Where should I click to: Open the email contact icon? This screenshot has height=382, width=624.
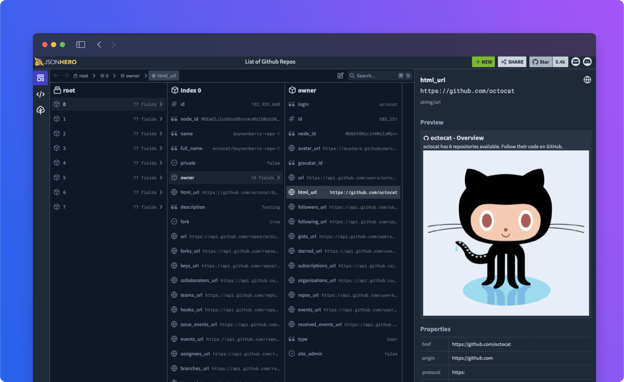(x=576, y=62)
